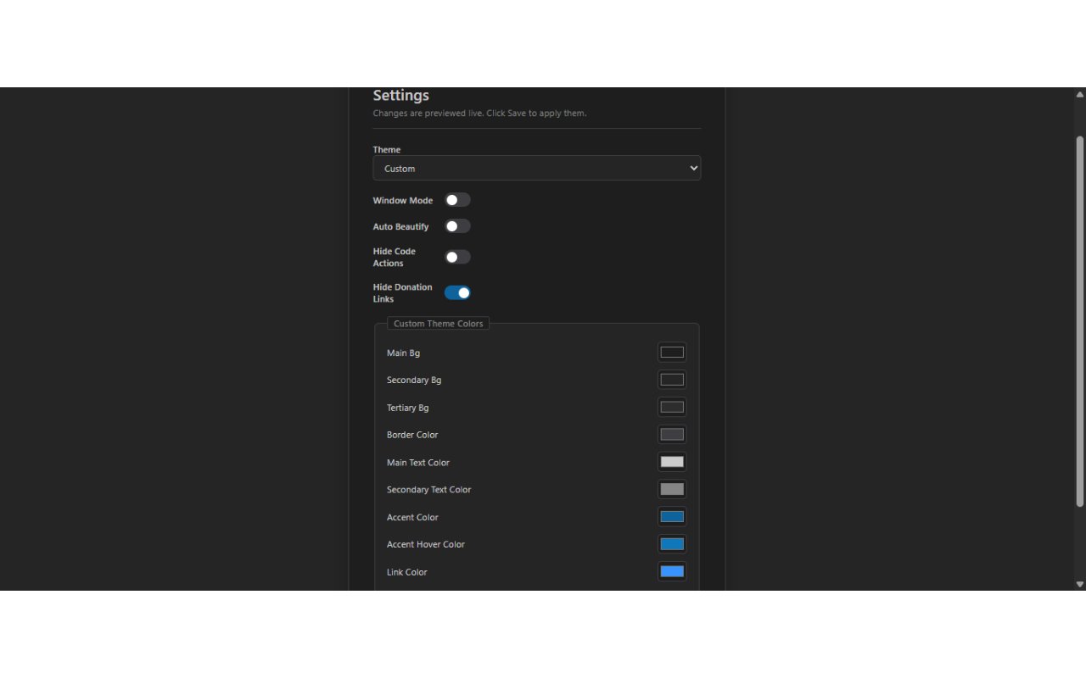Screen dimensions: 1086x678
Task: Click the Hide Donation Links label
Action: pyautogui.click(x=403, y=293)
